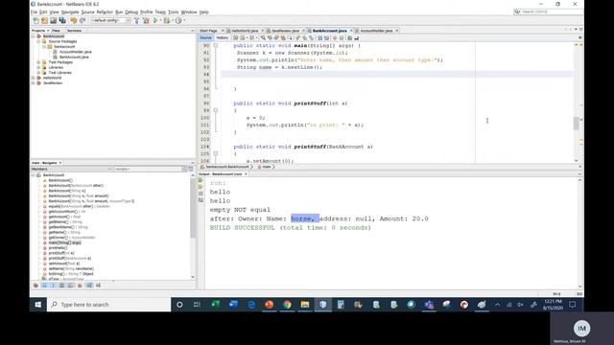
Task: Click the Profile Project toolbar icon
Action: (178, 20)
